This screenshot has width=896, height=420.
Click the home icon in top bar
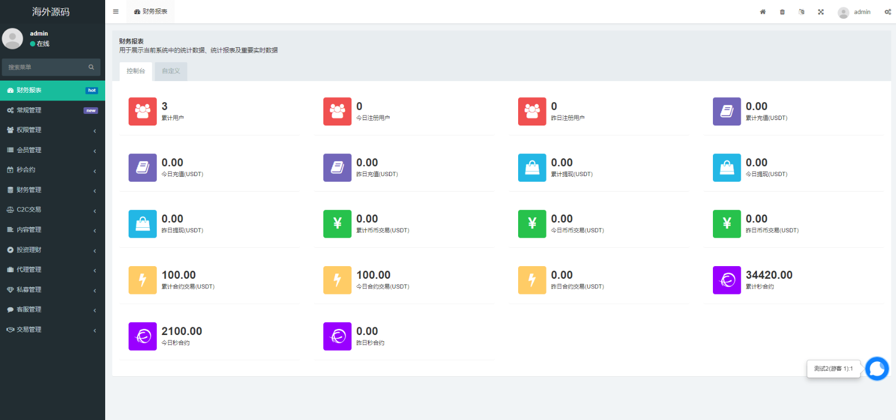[762, 12]
